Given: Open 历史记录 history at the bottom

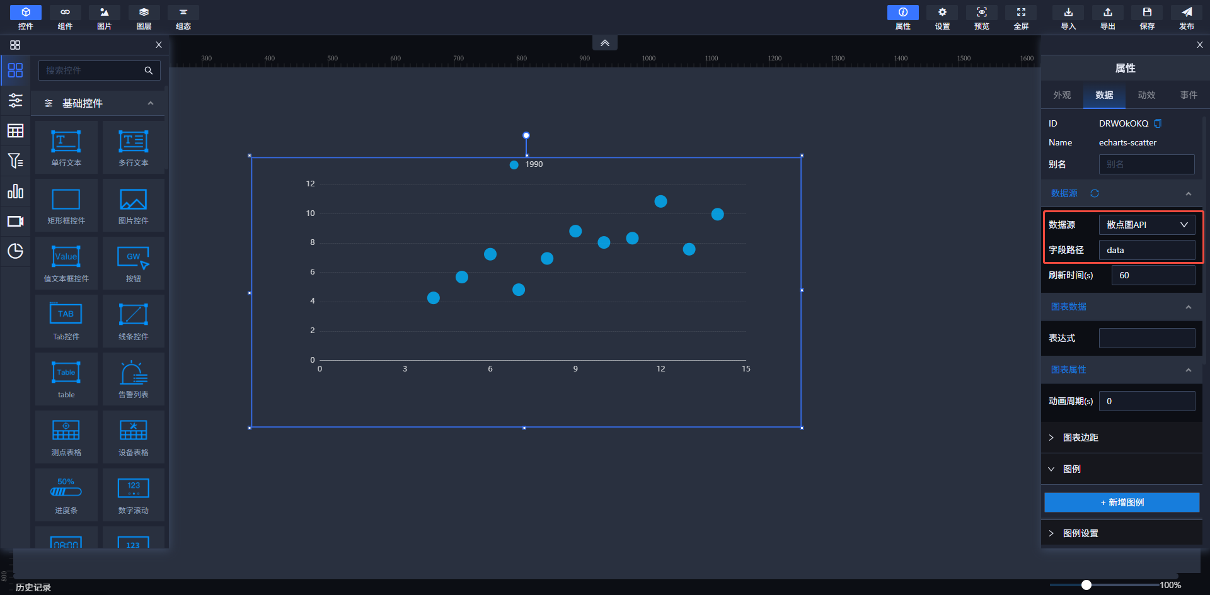Looking at the screenshot, I should tap(33, 587).
